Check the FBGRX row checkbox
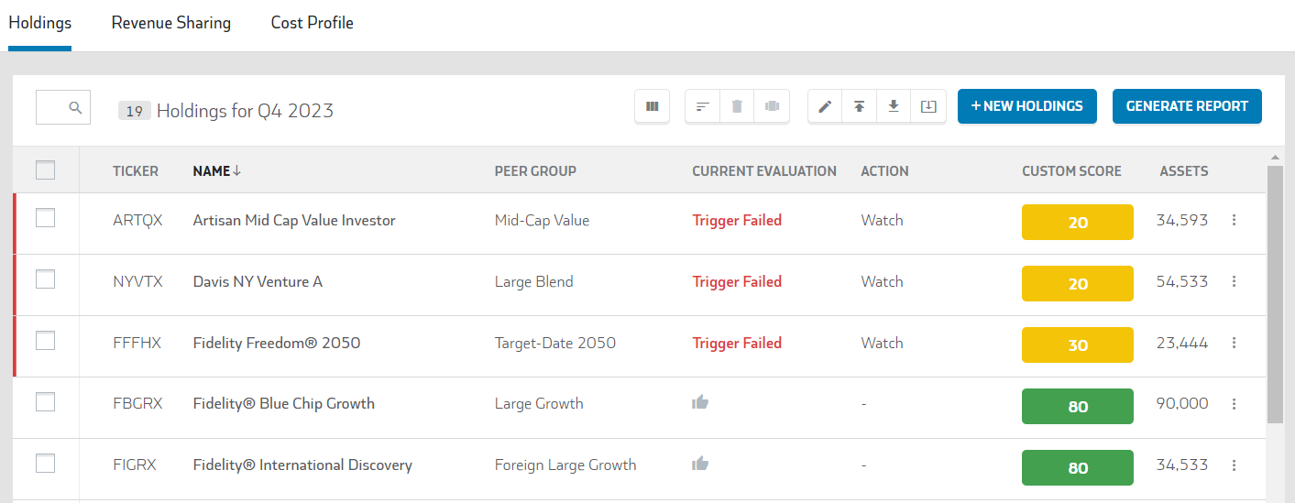The width and height of the screenshot is (1295, 503). tap(45, 402)
